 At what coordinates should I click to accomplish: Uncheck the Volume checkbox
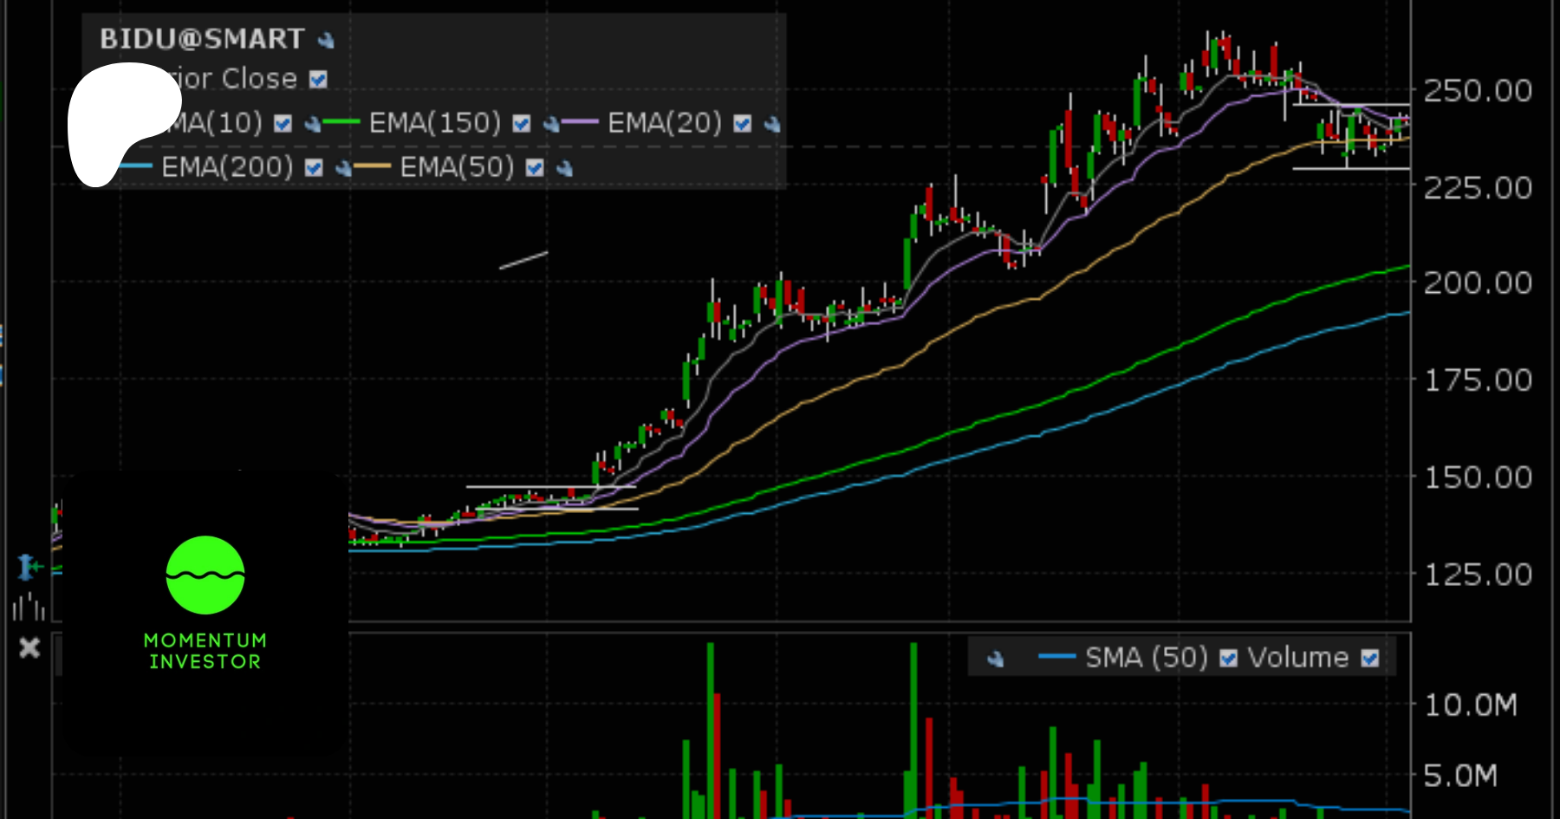point(1369,659)
